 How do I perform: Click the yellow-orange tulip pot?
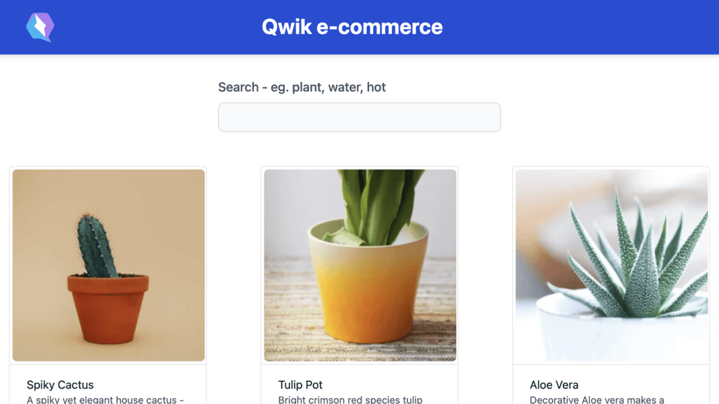368,284
